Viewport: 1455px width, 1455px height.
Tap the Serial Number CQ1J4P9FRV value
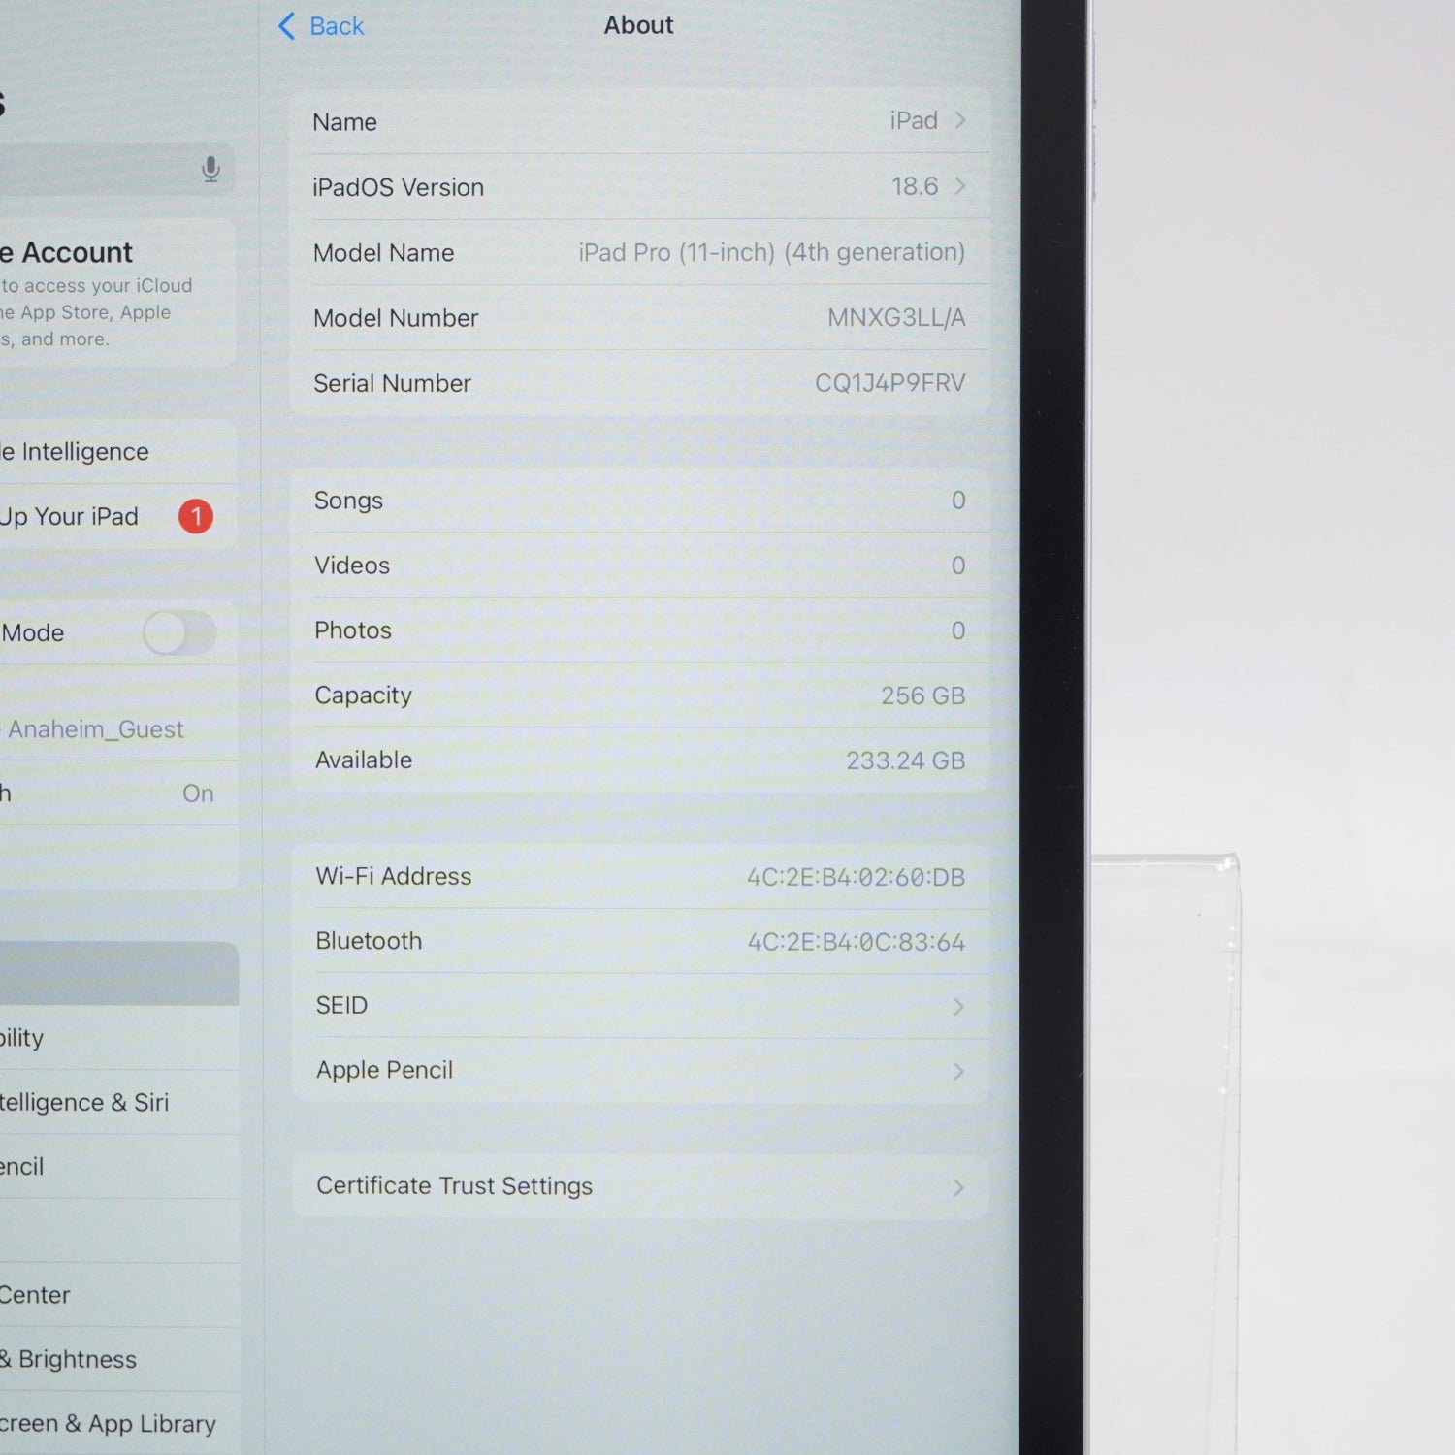890,383
